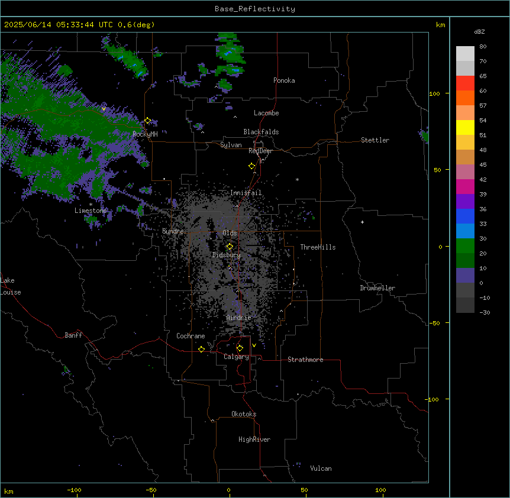Click the Airdrie city label
510x498 pixels.
pos(238,318)
